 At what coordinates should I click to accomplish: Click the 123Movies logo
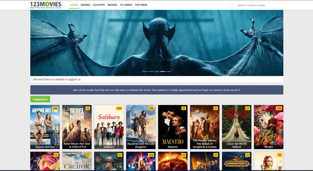click(x=46, y=5)
